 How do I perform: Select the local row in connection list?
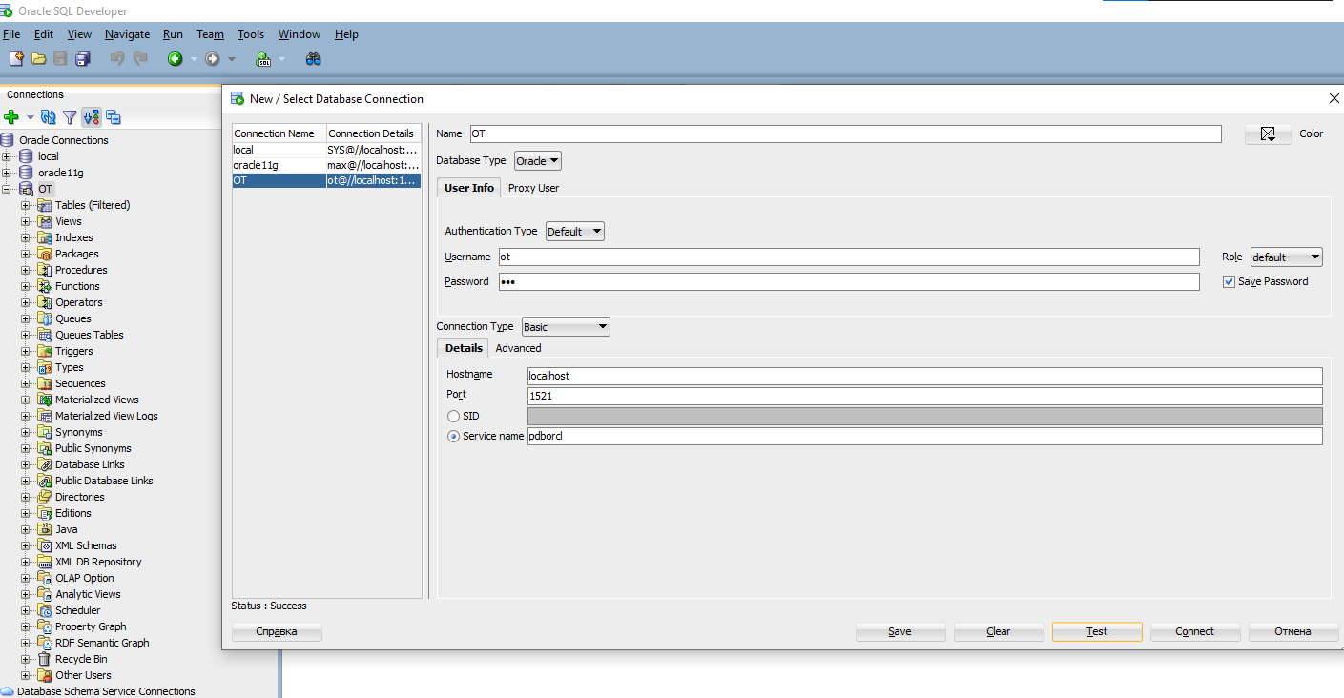pyautogui.click(x=326, y=150)
